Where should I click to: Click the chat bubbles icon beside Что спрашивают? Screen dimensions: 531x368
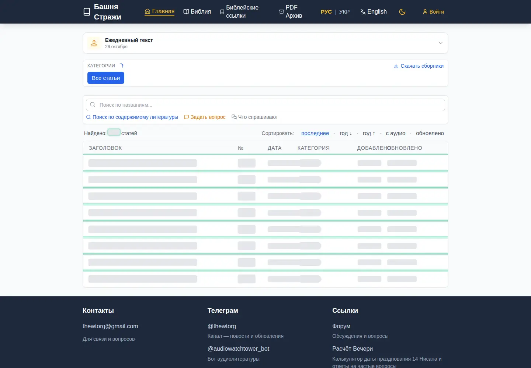tap(234, 117)
